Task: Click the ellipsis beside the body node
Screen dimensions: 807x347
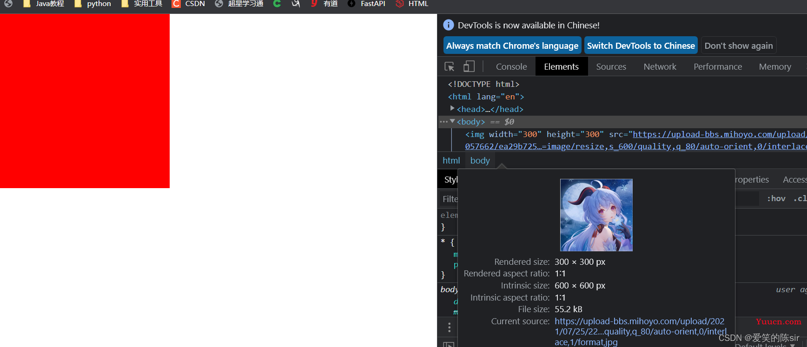Action: point(443,122)
